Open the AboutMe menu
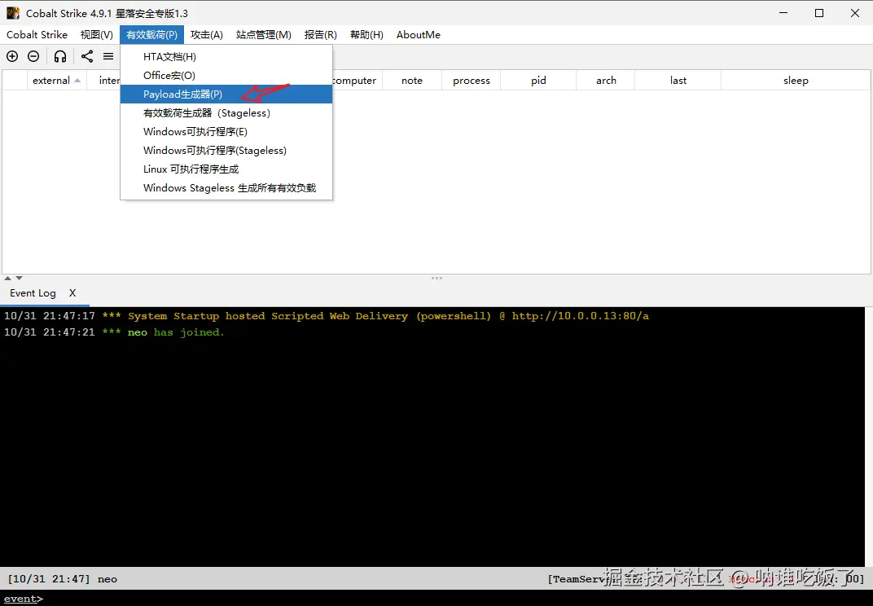The height and width of the screenshot is (606, 873). coord(418,34)
